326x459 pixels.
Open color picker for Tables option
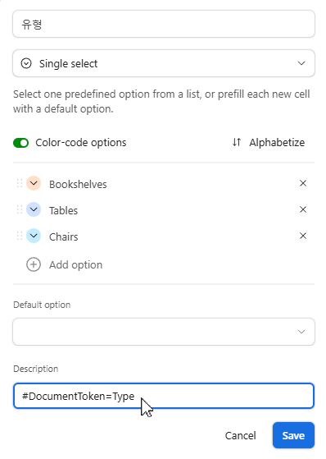pyautogui.click(x=34, y=209)
